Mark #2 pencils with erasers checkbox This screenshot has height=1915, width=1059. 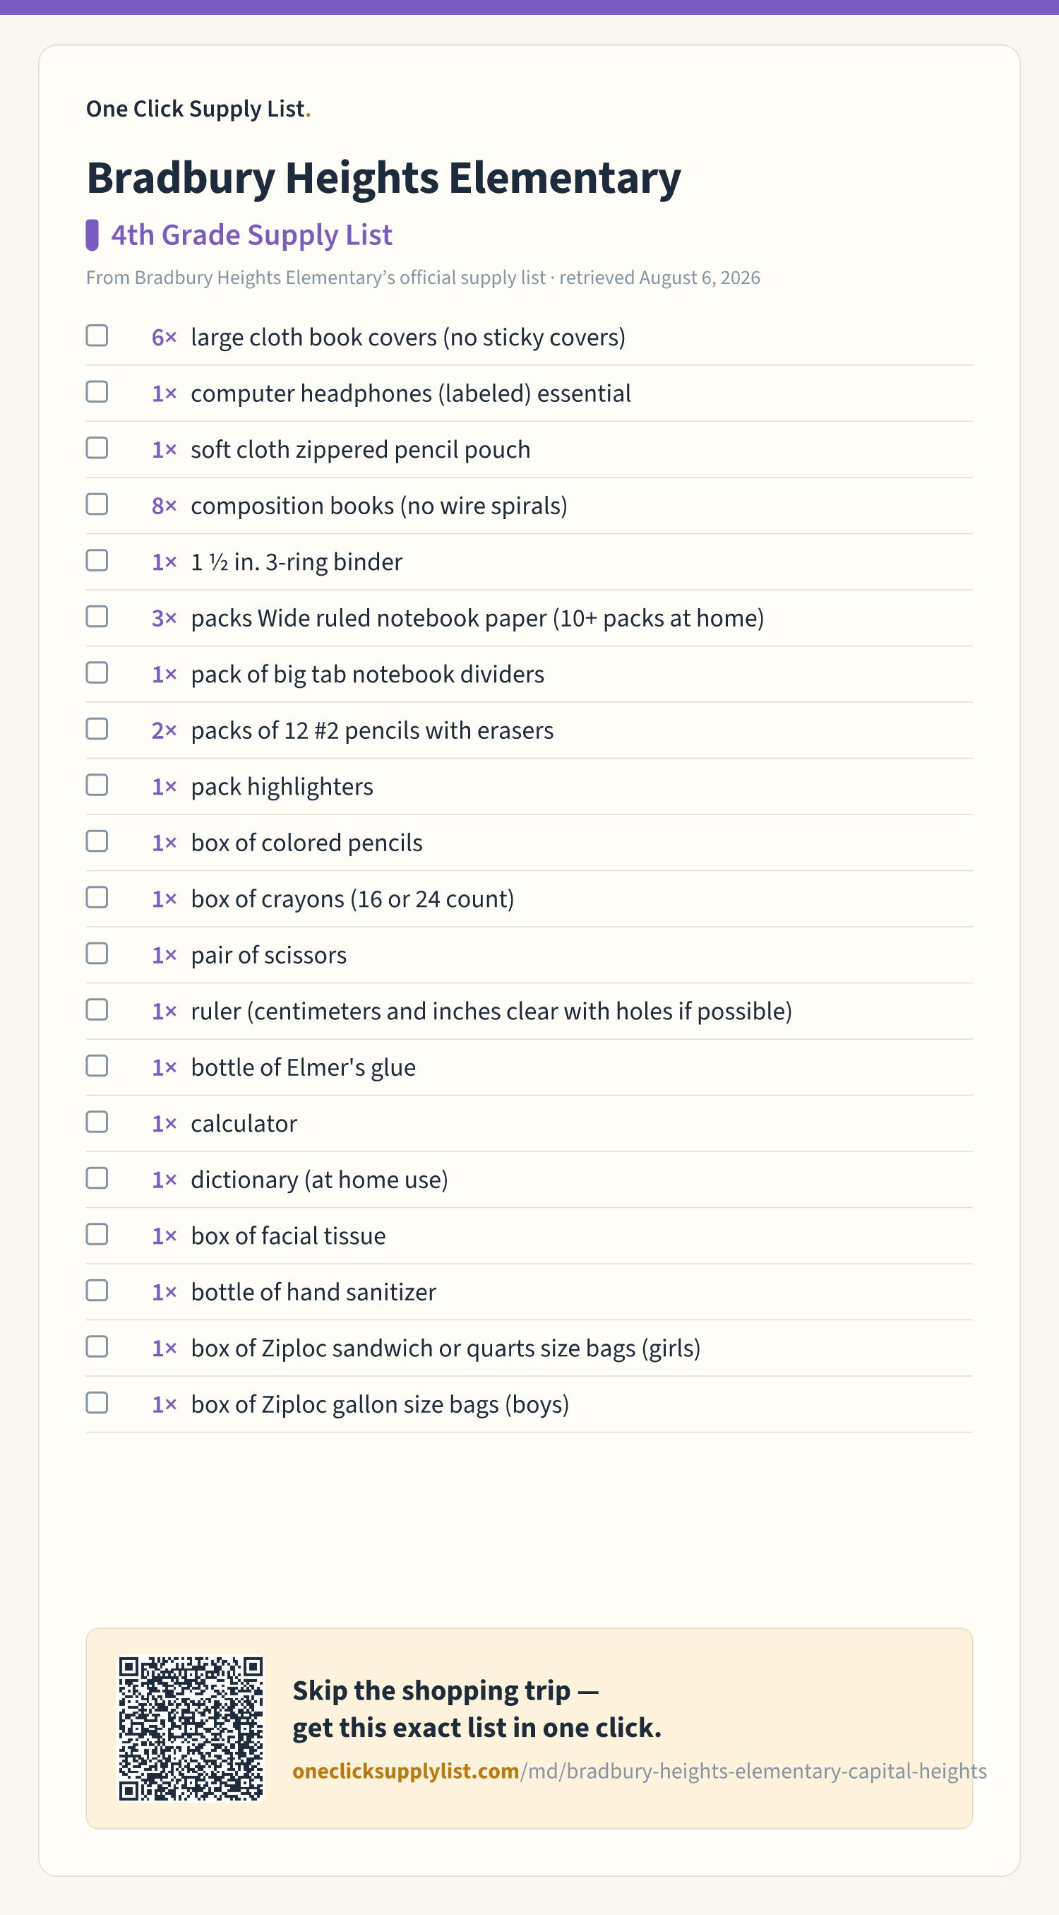coord(97,728)
